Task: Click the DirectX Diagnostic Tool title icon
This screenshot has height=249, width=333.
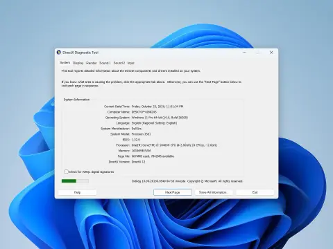Action: tap(59, 53)
